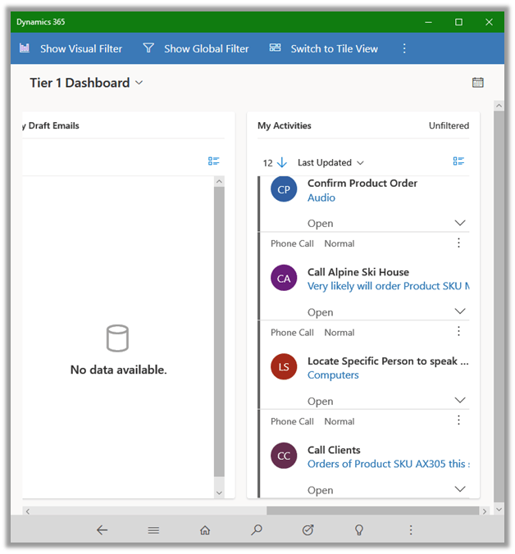Go back using the bottom back arrow
Image resolution: width=515 pixels, height=554 pixels.
tap(102, 530)
